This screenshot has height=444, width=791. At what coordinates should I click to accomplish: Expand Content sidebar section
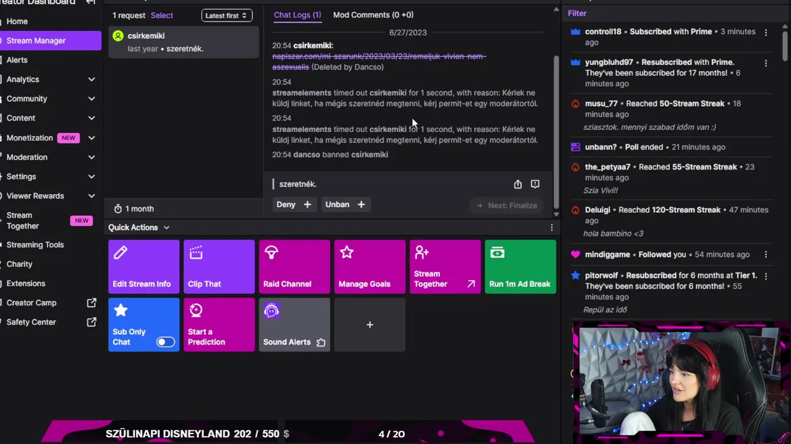(x=91, y=118)
